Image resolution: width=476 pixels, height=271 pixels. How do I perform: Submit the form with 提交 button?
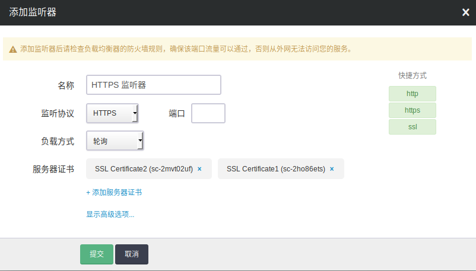(97, 254)
